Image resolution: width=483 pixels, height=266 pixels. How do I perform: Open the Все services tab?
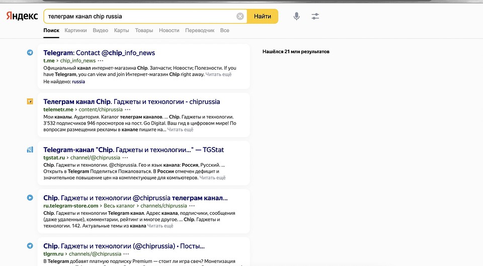click(x=224, y=31)
